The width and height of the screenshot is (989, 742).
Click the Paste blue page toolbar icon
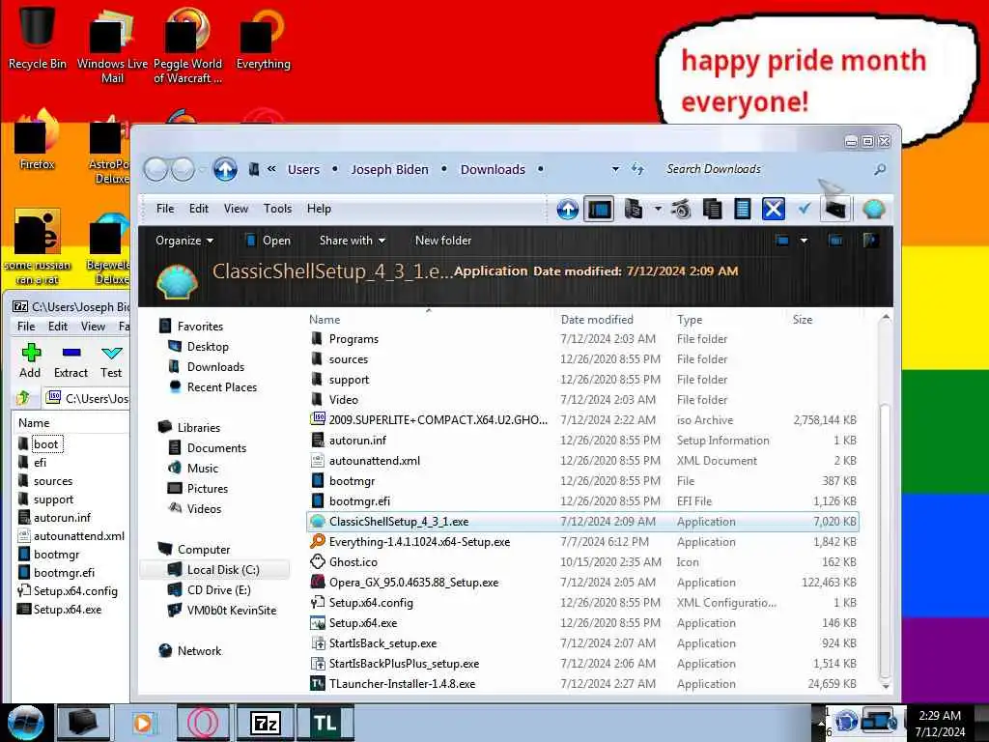pos(743,209)
